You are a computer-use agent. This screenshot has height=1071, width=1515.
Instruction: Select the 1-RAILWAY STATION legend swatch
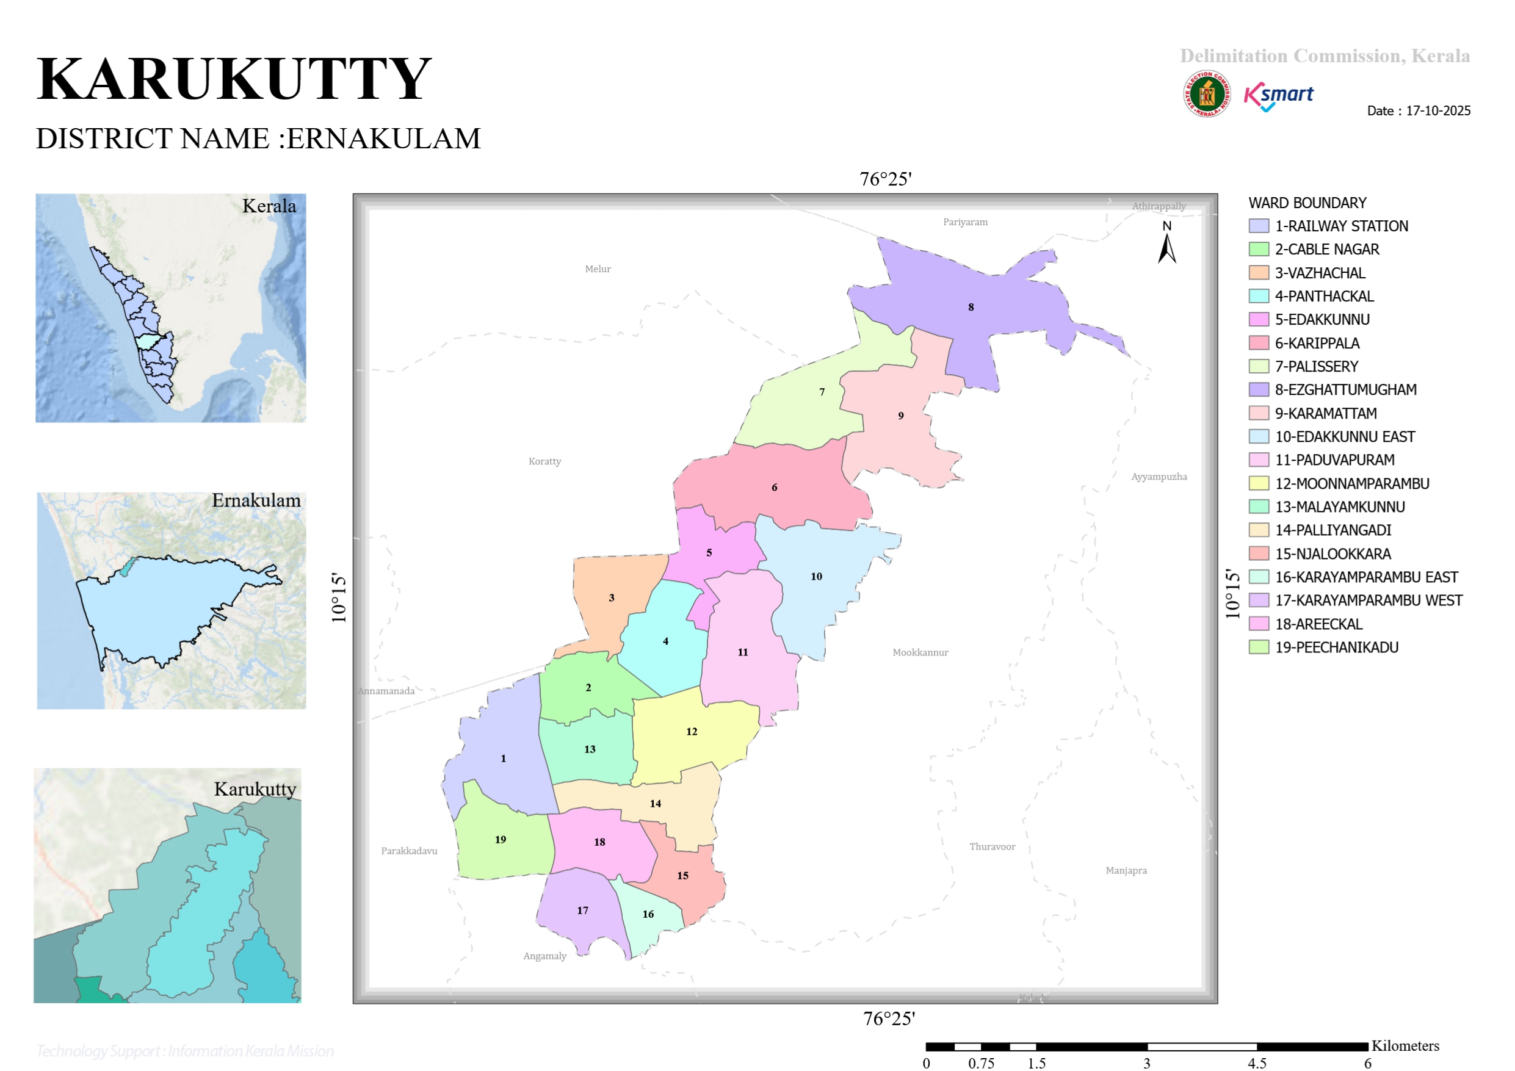[1258, 226]
